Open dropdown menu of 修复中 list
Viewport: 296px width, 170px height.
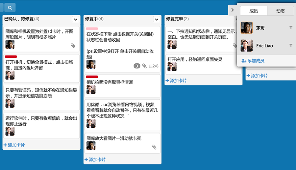coord(157,19)
